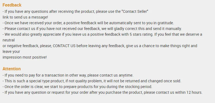This screenshot has height=103, width=215.
Task: Click the "stocking period" sentence
Action: pyautogui.click(x=77, y=87)
